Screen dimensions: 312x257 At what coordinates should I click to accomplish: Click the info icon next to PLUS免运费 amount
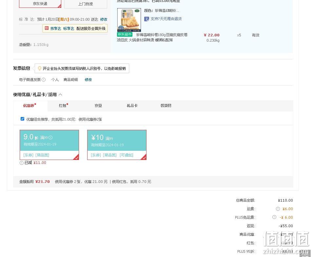274,217
